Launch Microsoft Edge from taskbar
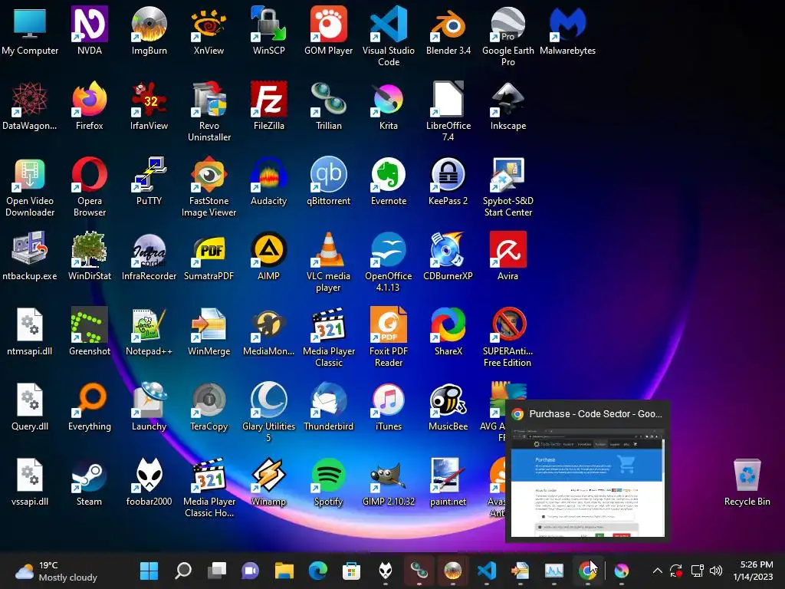 point(318,571)
